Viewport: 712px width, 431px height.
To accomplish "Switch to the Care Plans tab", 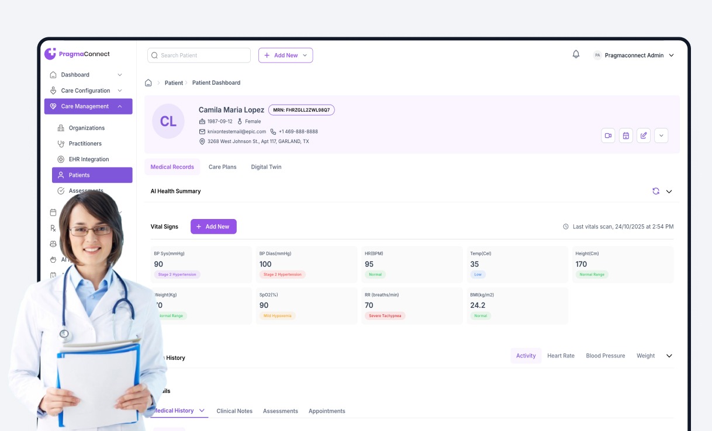I will (x=222, y=167).
